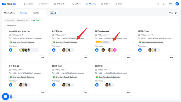View the 会议测试-06 meeting

coord(86,57)
